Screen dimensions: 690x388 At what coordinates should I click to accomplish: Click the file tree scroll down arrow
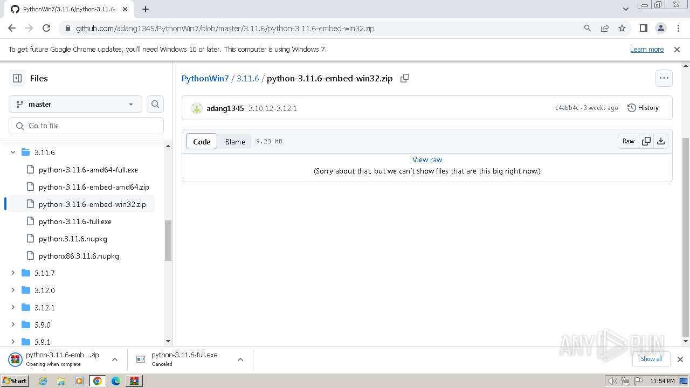168,341
